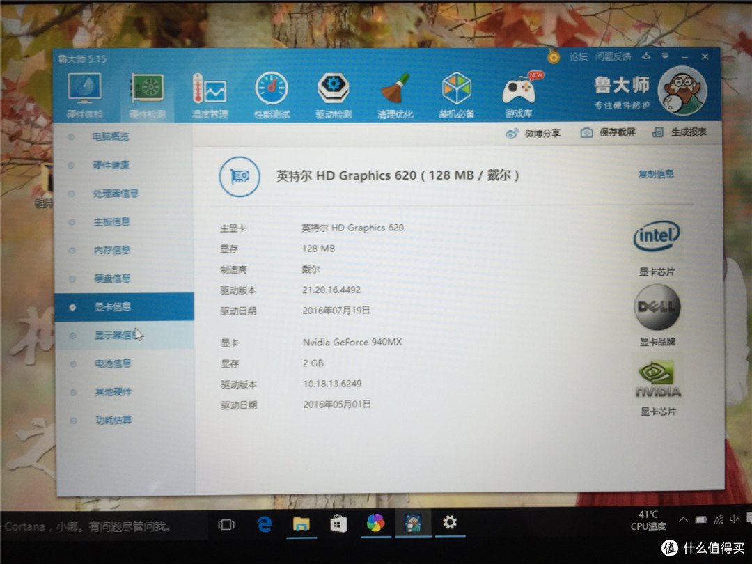Click 保存截屏 to save screenshot
Viewport: 752px width, 564px height.
pyautogui.click(x=608, y=132)
